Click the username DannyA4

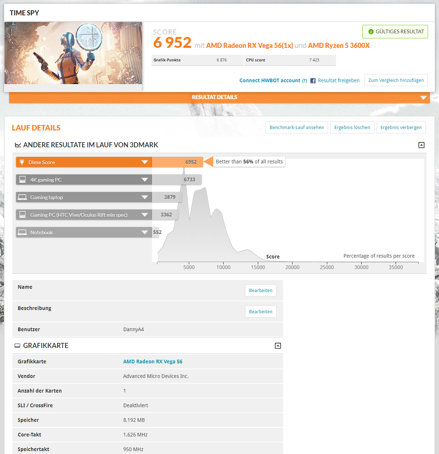pos(134,329)
